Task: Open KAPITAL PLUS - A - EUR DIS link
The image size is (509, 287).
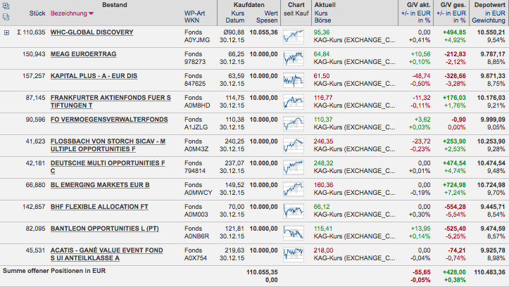Action: [94, 76]
